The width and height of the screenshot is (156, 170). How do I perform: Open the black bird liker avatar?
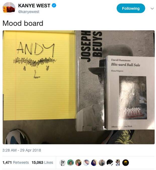click(110, 163)
